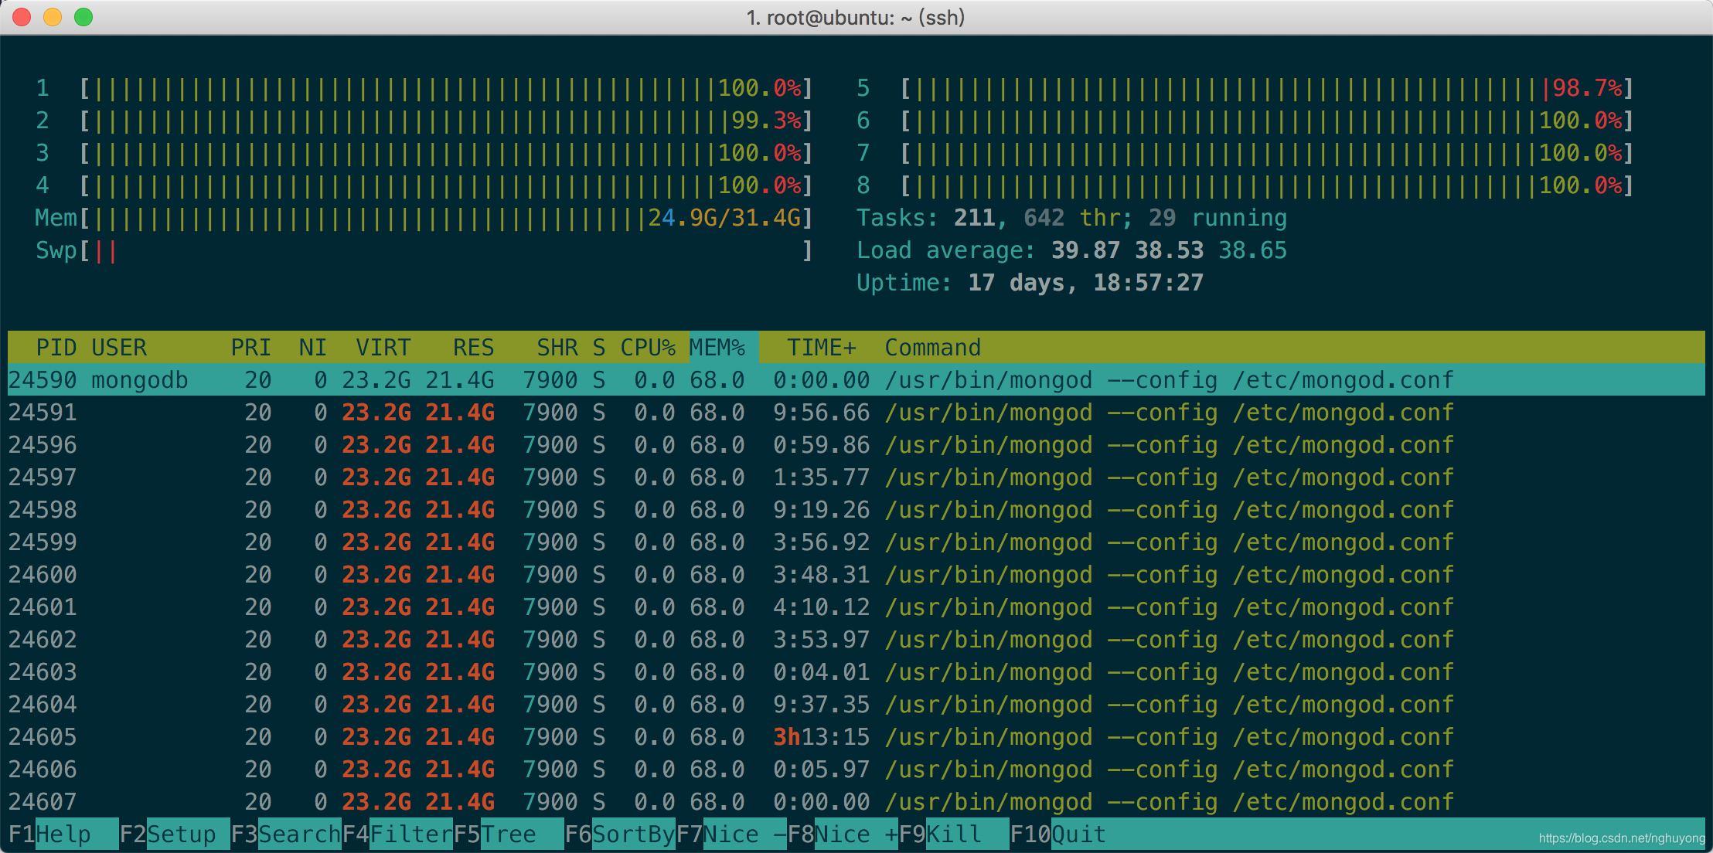Viewport: 1713px width, 853px height.
Task: Click the SHR column header
Action: tap(557, 348)
